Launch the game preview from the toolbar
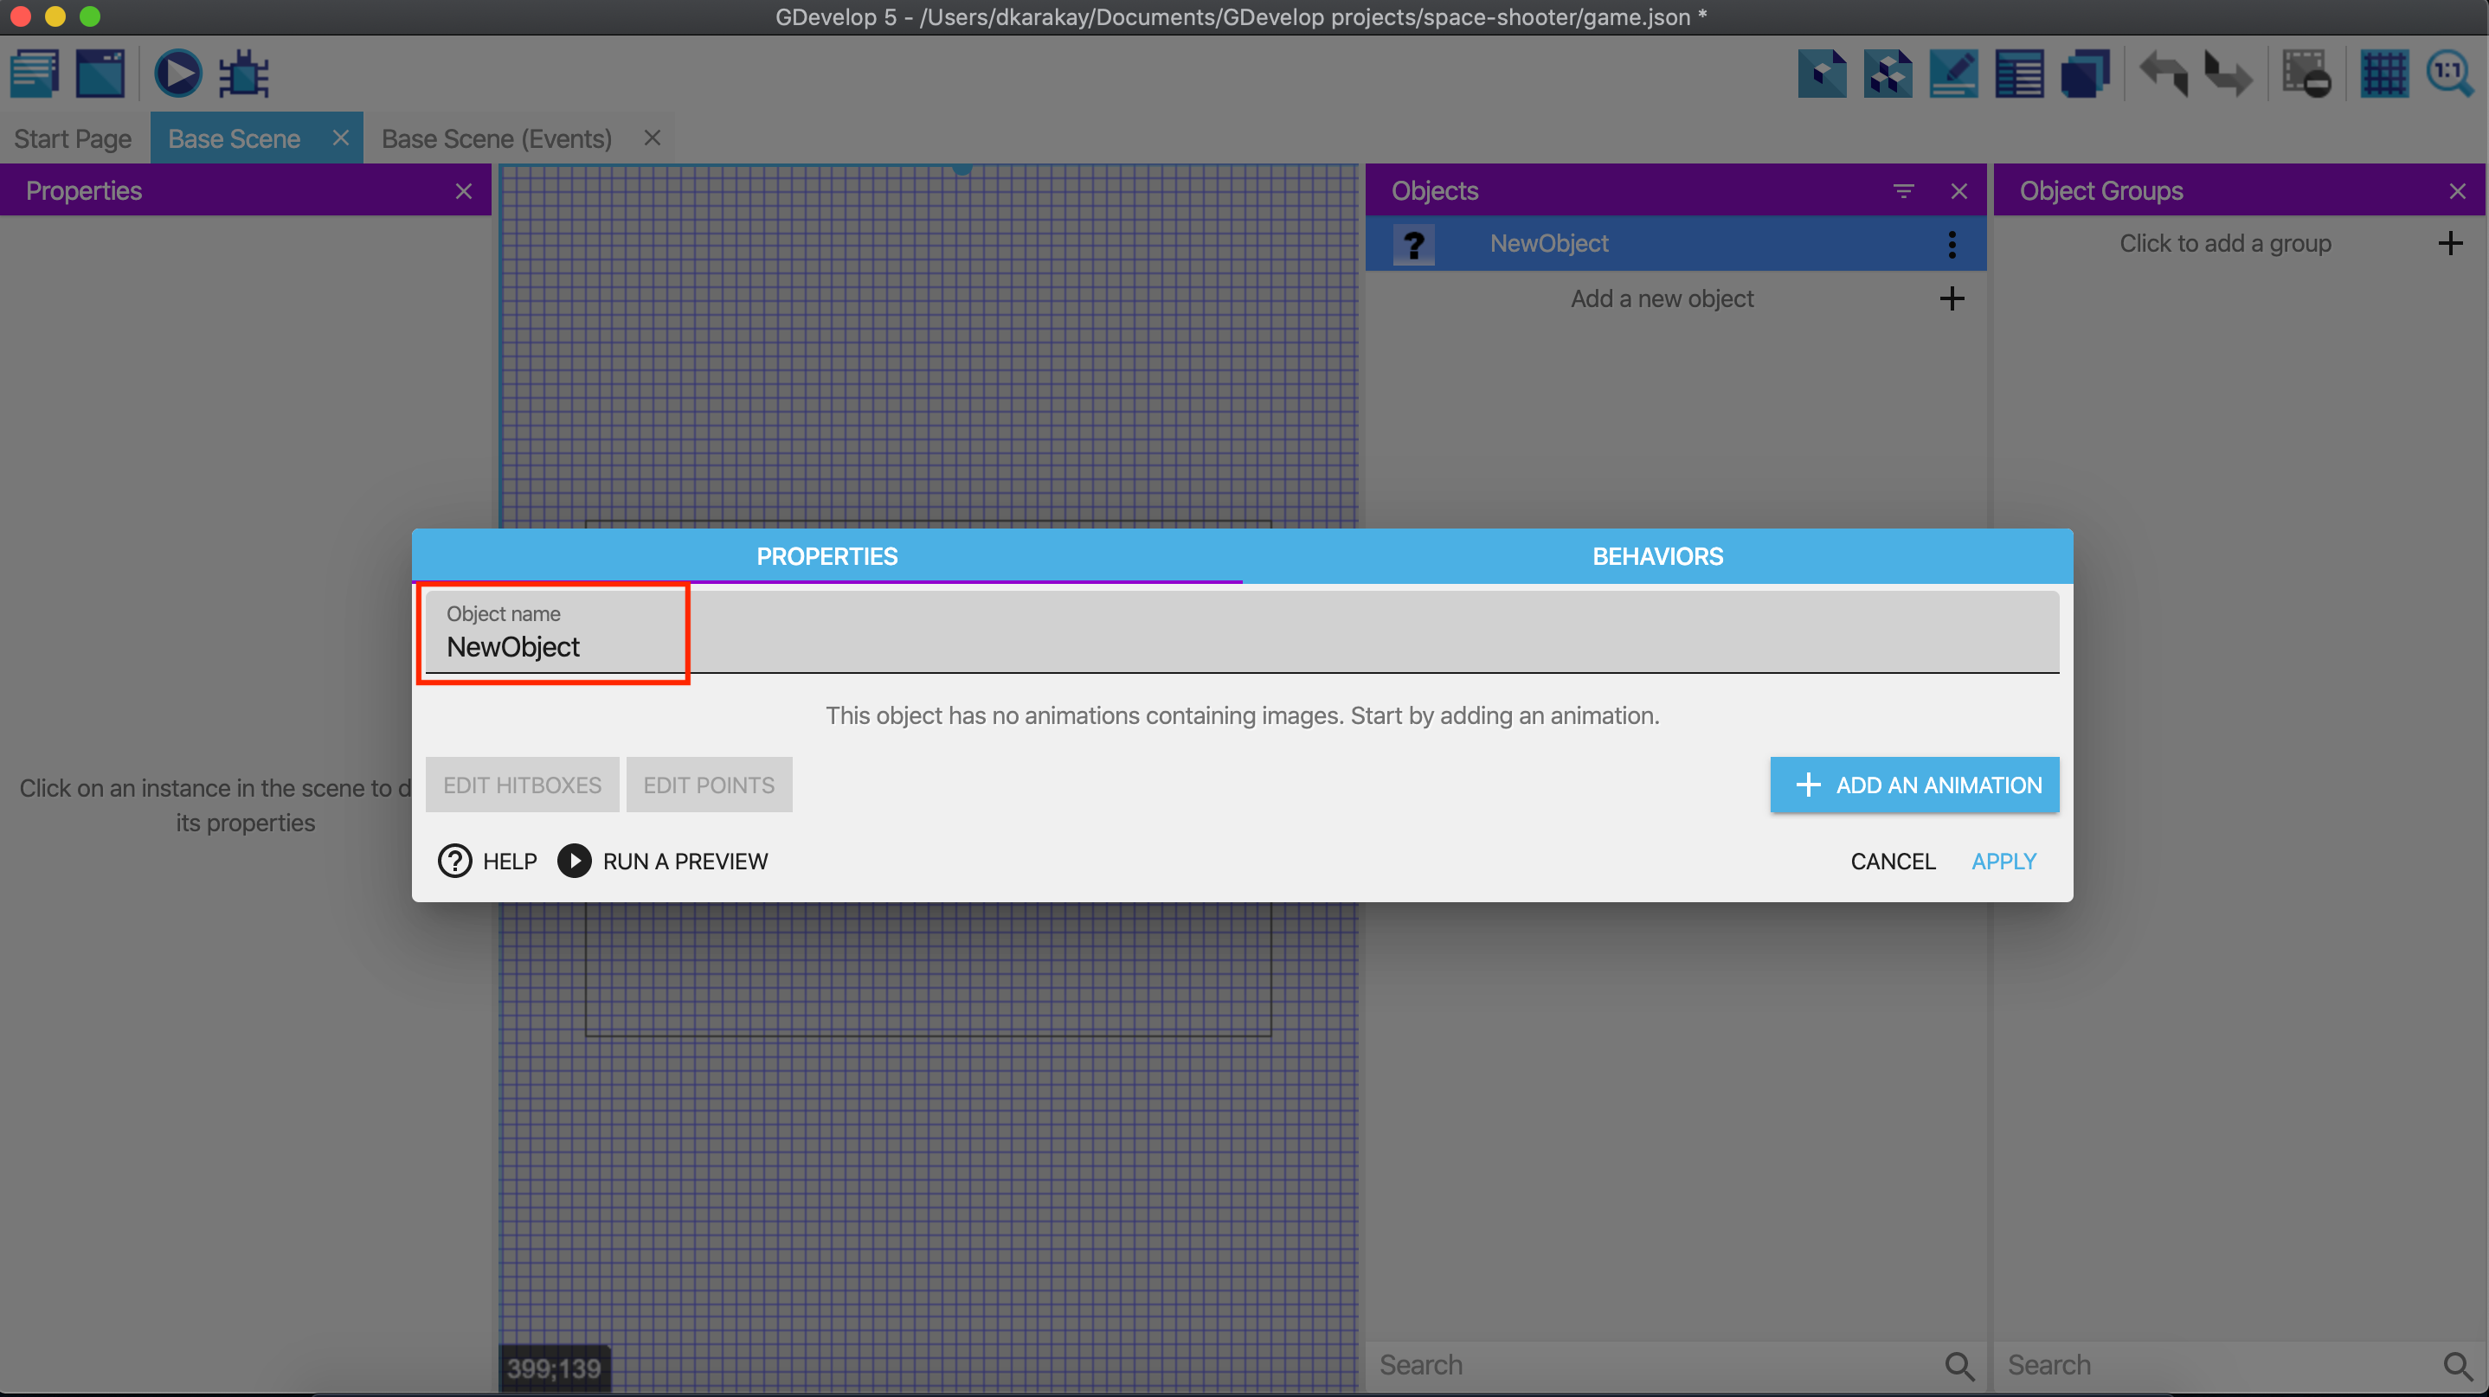 (177, 74)
